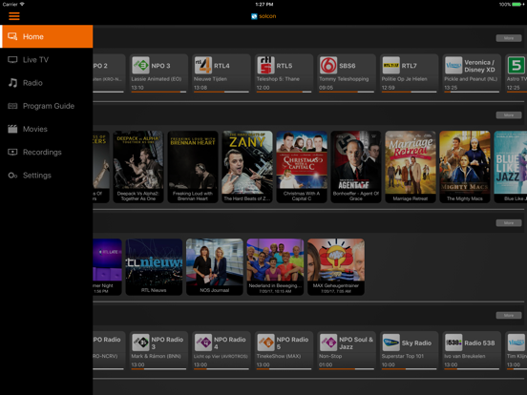Tap the Radio music note icon
This screenshot has width=527, height=395.
(x=12, y=83)
